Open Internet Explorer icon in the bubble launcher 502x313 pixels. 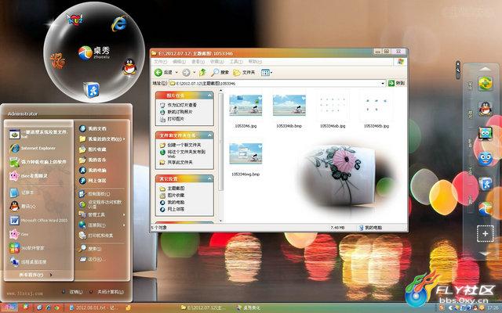click(x=119, y=23)
